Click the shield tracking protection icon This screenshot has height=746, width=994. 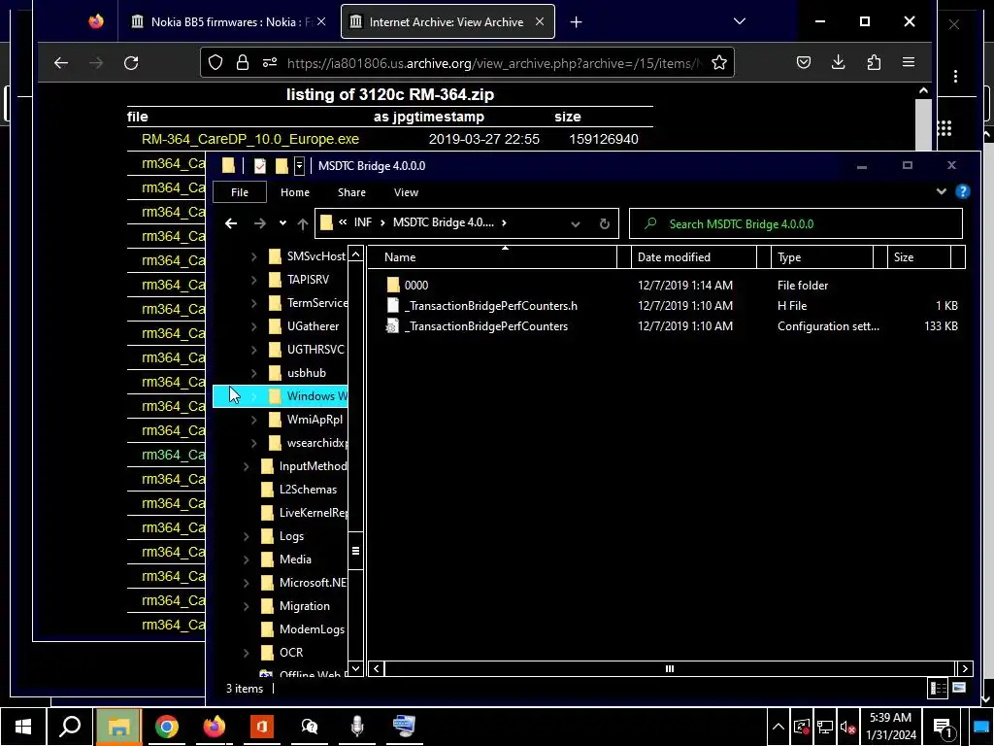click(215, 62)
